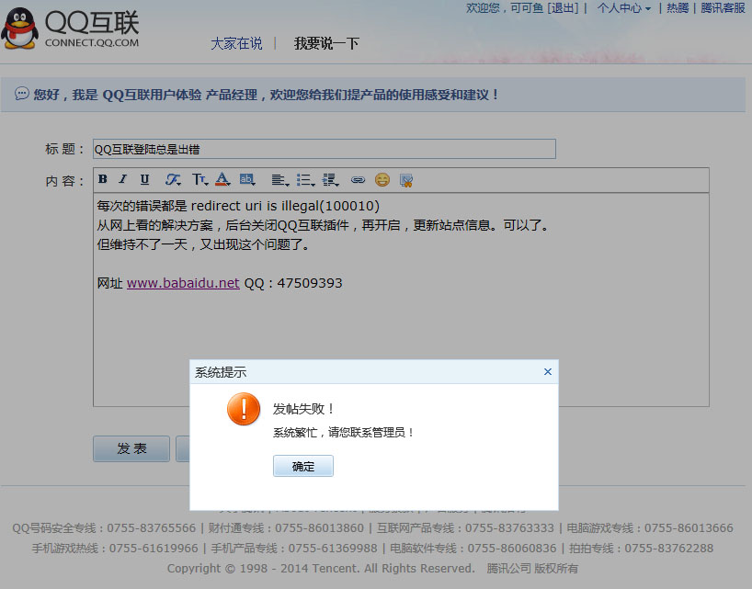Open the indent options dropdown
This screenshot has height=589, width=752.
(x=330, y=180)
